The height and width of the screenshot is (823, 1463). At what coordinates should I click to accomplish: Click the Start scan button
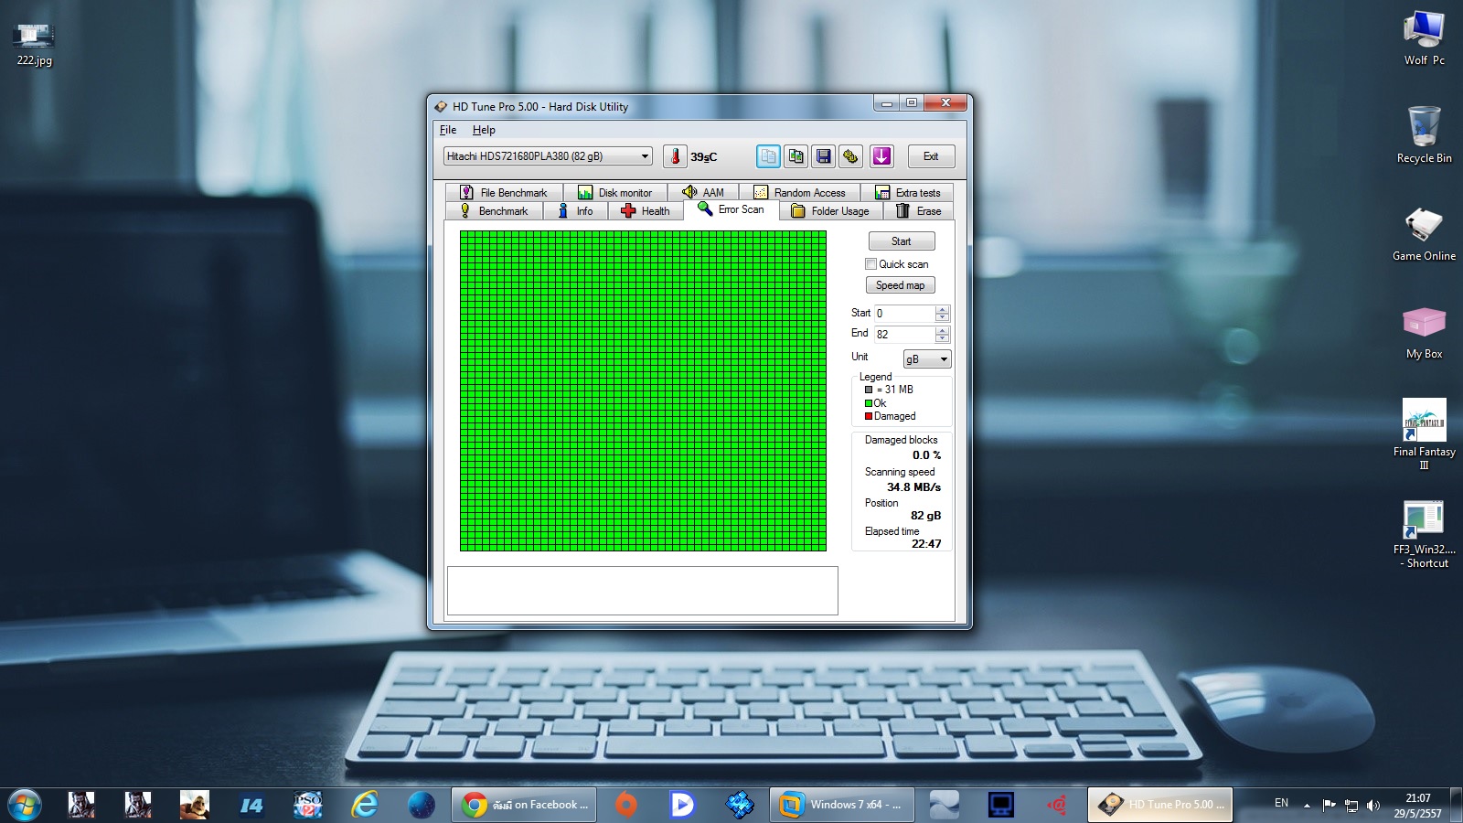coord(901,241)
